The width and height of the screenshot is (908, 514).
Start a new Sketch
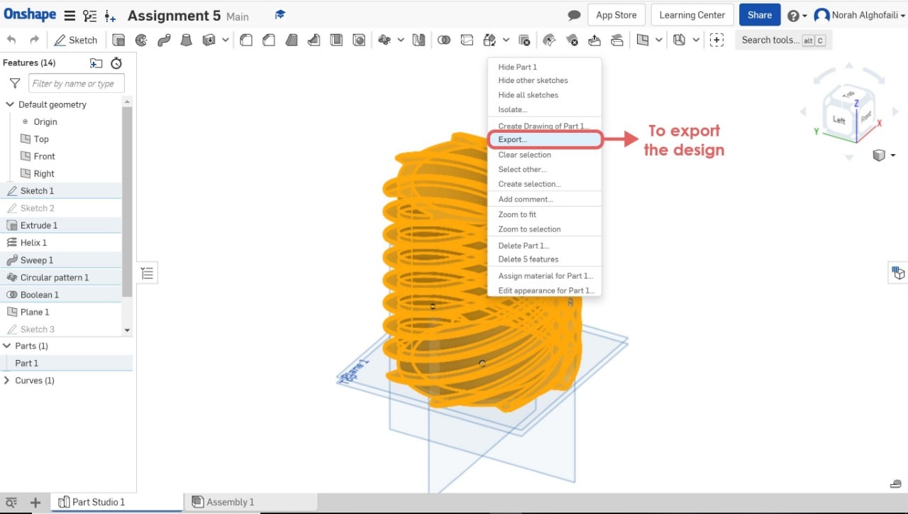[x=76, y=40]
